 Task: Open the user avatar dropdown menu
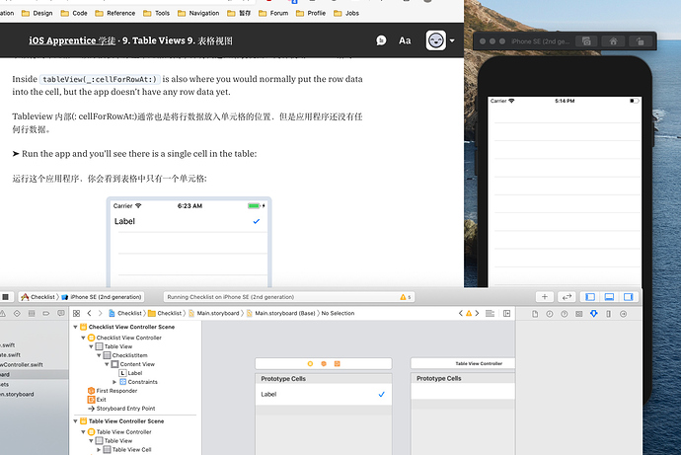[440, 40]
